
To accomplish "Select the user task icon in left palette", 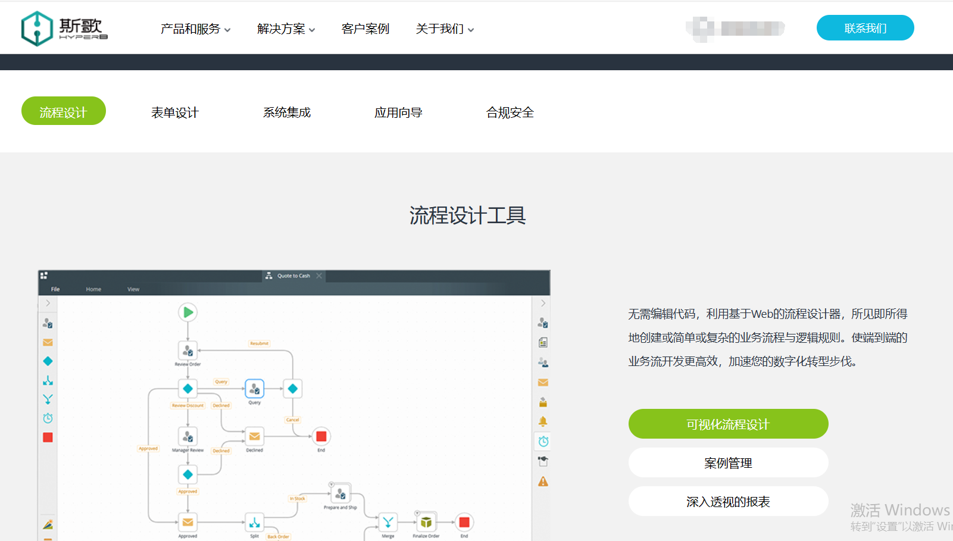I will pyautogui.click(x=48, y=323).
